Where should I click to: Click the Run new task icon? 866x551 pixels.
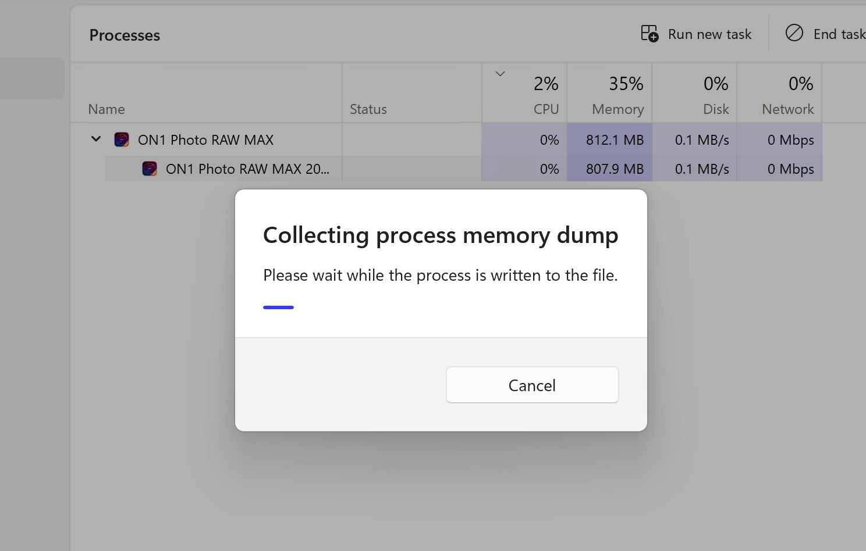pos(649,34)
